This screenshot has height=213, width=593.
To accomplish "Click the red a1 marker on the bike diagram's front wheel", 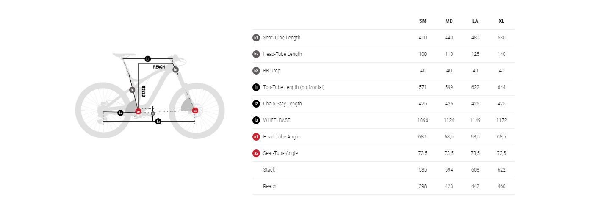I will coord(195,111).
